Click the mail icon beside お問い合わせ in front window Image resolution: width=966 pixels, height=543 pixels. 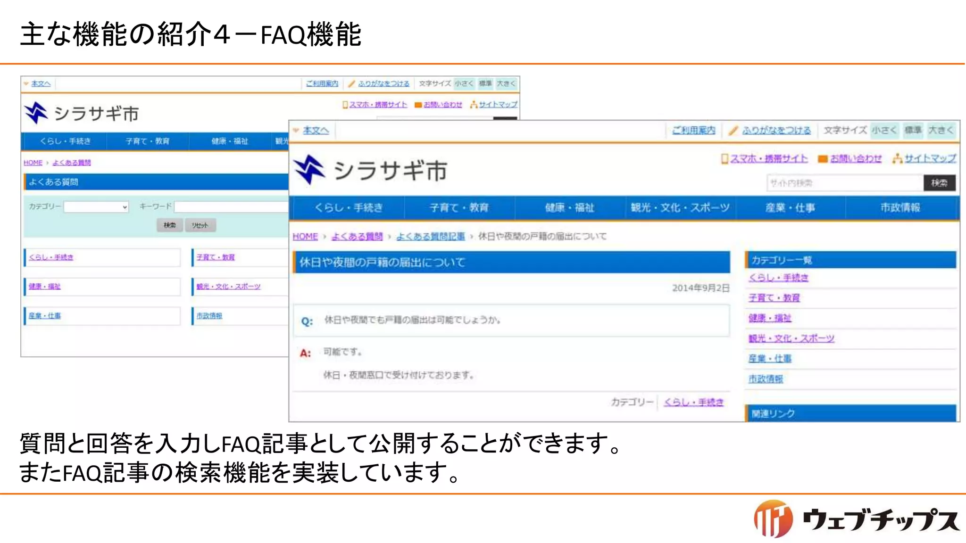823,159
